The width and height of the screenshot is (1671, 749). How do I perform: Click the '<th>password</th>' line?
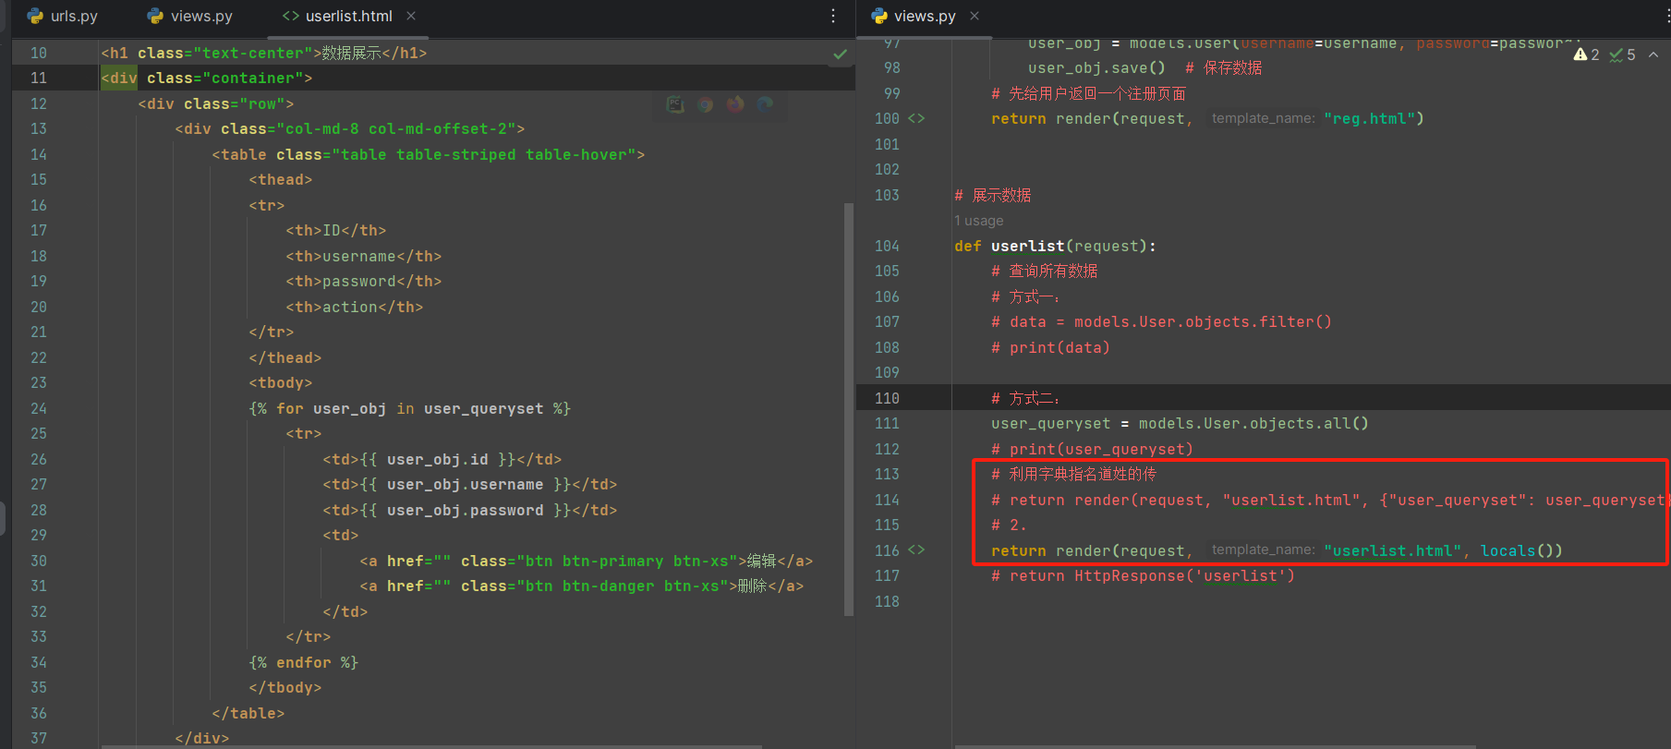point(364,281)
